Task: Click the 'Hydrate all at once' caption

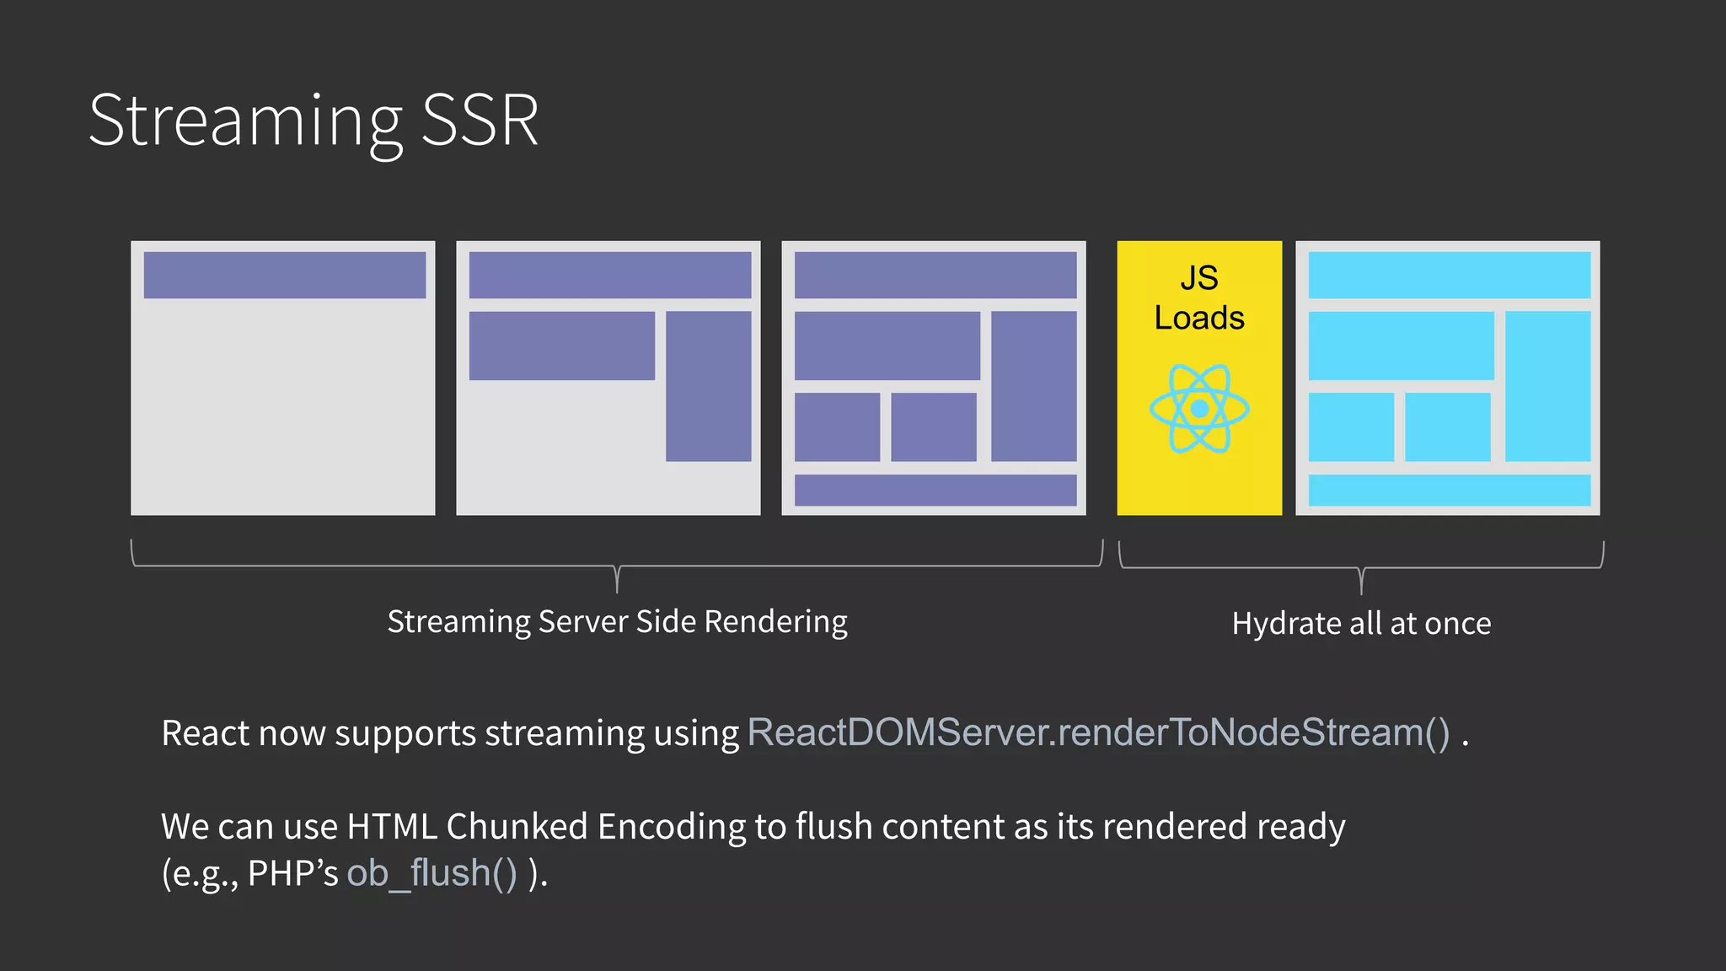Action: coord(1361,624)
